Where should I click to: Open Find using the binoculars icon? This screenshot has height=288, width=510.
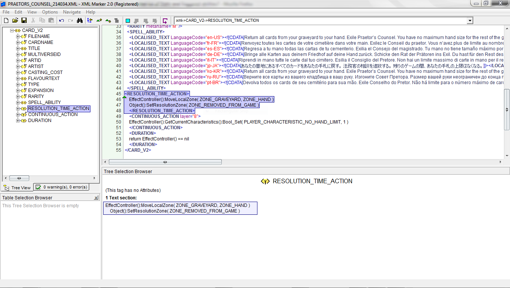pyautogui.click(x=80, y=20)
